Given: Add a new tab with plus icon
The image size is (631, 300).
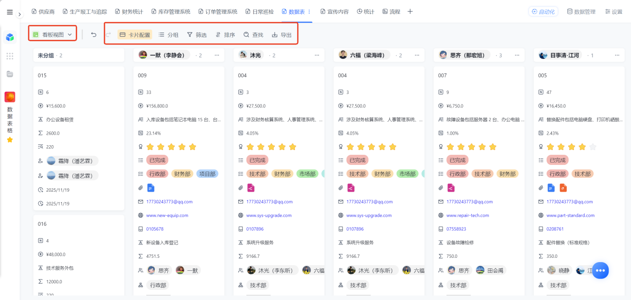Looking at the screenshot, I should pos(410,12).
